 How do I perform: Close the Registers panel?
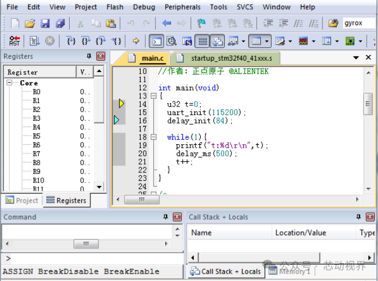(101, 56)
